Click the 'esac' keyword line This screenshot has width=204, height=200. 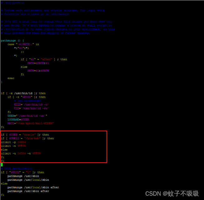point(11,78)
